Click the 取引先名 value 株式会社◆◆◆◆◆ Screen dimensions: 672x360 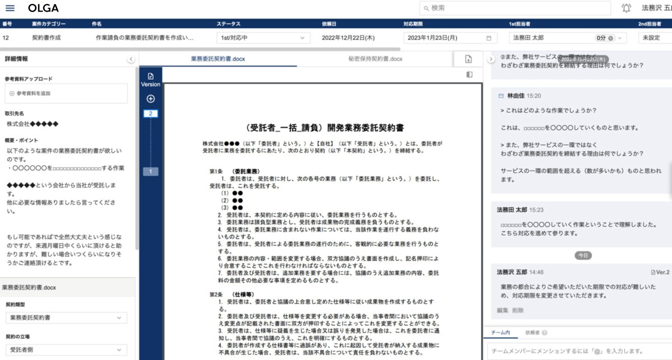[33, 124]
